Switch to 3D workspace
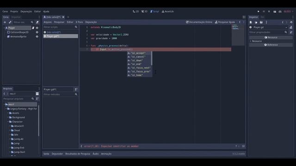296x166 pixels. 144,12
